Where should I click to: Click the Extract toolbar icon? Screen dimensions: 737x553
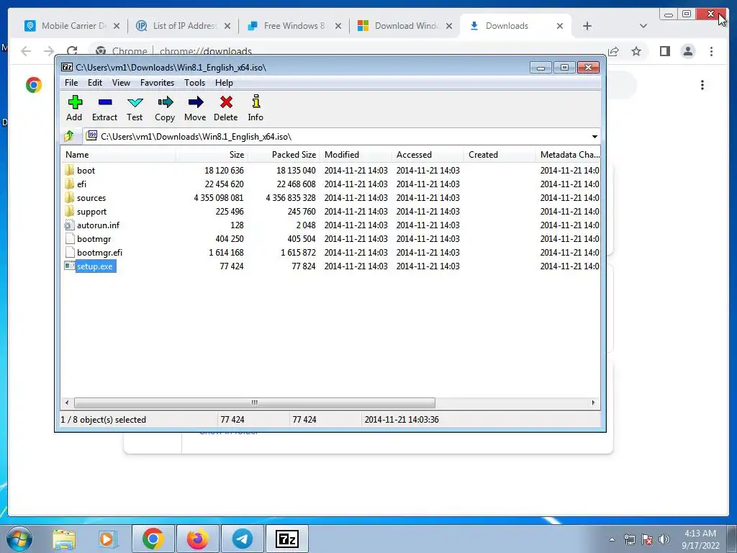105,102
